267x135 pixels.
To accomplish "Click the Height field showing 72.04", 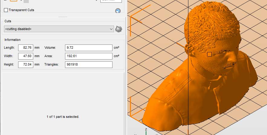I will (26, 65).
